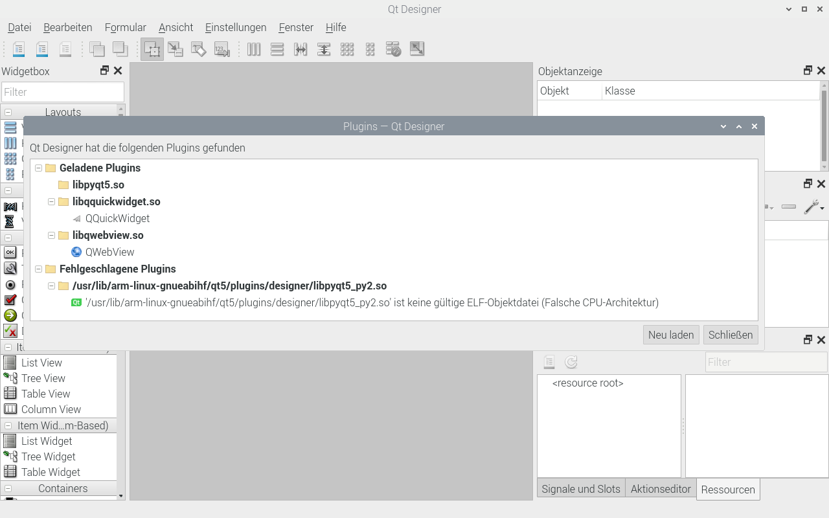829x518 pixels.
Task: Collapse the Fehlgeschlagene Plugins tree node
Action: coord(38,269)
